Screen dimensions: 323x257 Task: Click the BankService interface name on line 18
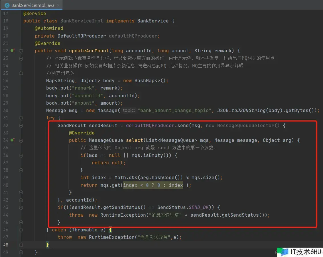pos(153,21)
